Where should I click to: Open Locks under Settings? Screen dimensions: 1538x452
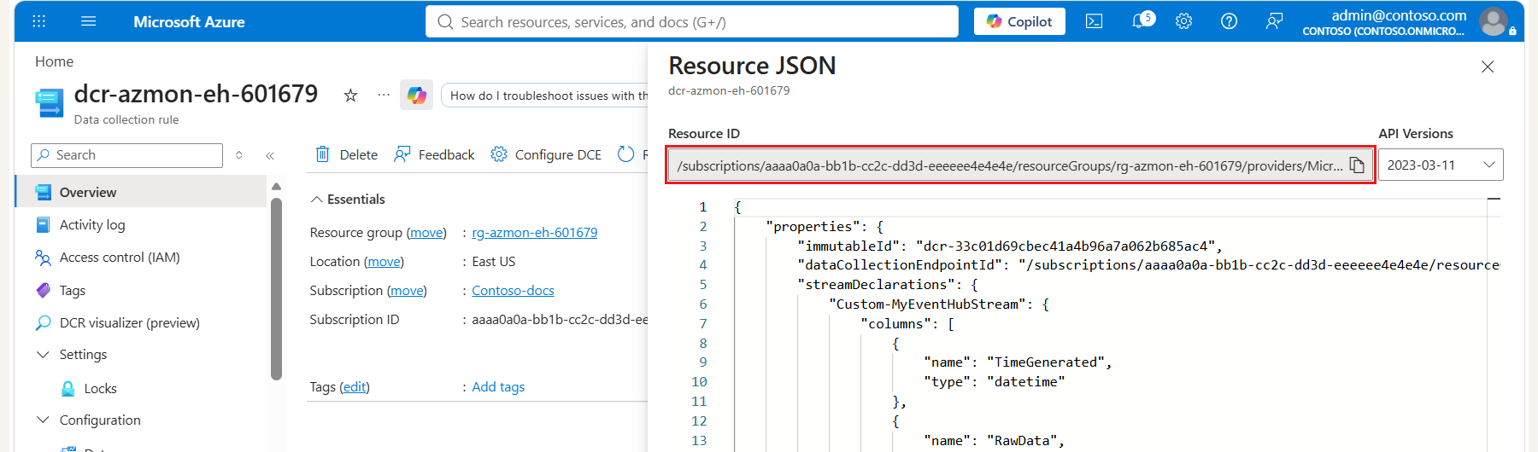(100, 388)
